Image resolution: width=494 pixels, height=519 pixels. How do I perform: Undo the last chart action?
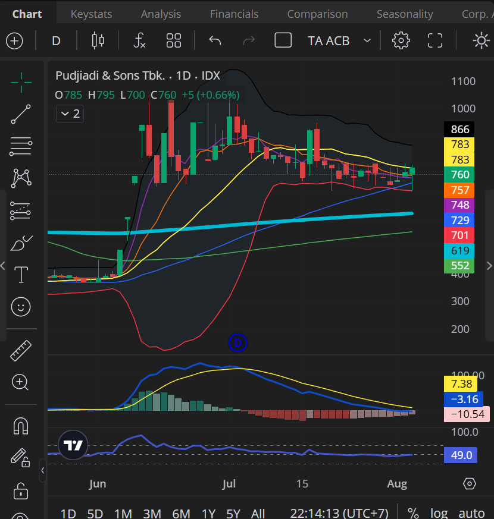[215, 41]
